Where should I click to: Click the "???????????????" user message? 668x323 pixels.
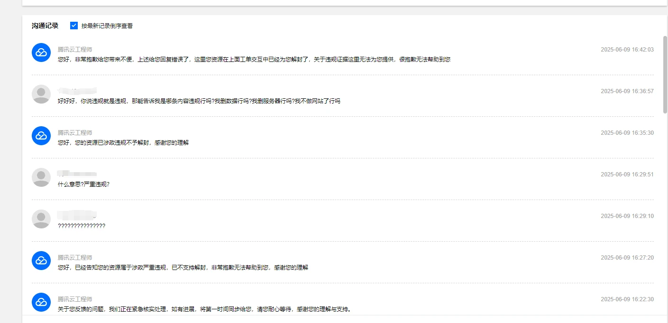click(82, 226)
